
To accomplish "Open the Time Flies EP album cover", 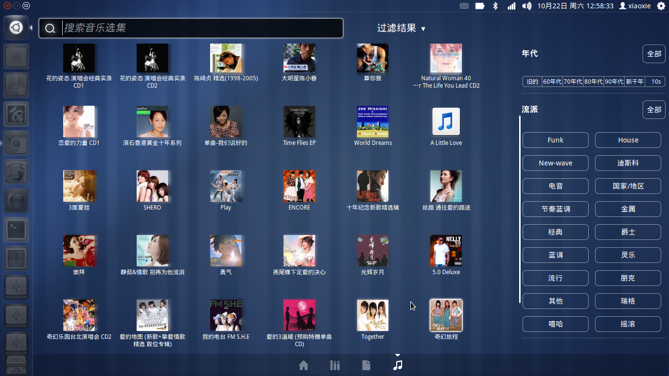I will pyautogui.click(x=299, y=121).
